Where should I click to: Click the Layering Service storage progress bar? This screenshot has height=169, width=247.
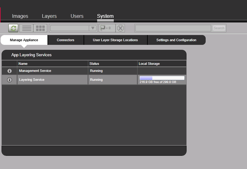pos(162,78)
